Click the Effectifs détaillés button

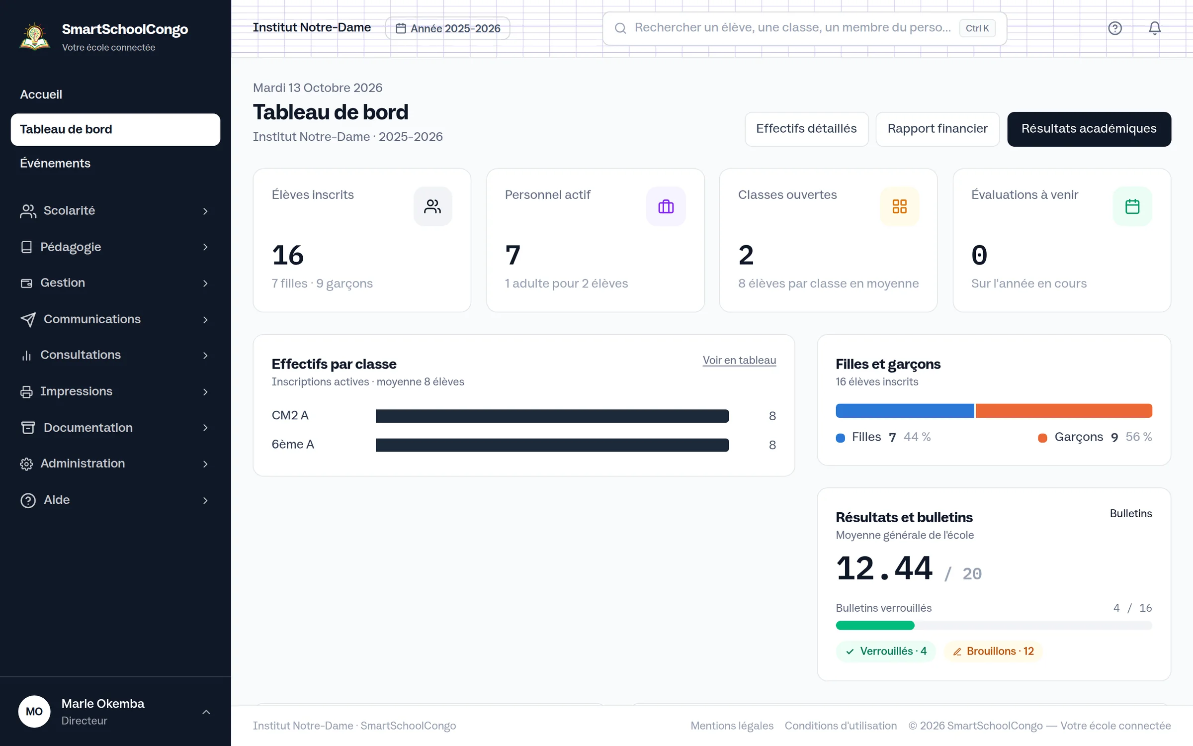tap(806, 129)
